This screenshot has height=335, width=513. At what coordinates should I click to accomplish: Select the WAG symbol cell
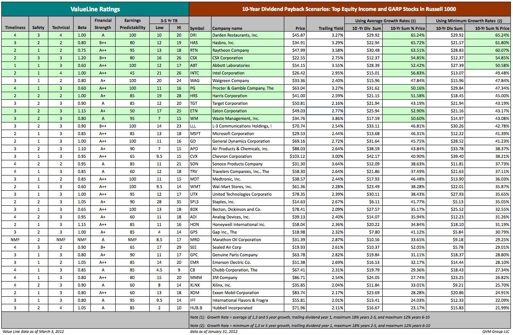click(x=200, y=81)
